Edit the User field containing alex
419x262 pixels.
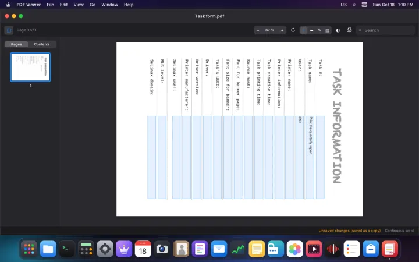coord(300,157)
